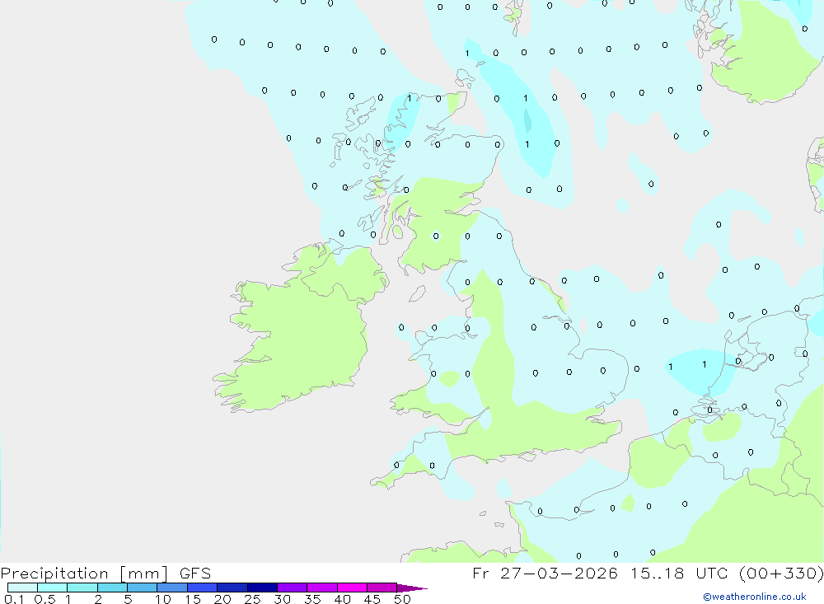This screenshot has width=824, height=604.
Task: Click the '25' legend scale label
Action: 252,599
